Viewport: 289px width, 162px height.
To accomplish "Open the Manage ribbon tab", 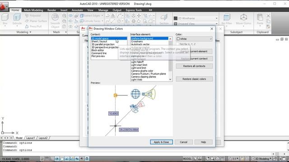I will coord(103,10).
